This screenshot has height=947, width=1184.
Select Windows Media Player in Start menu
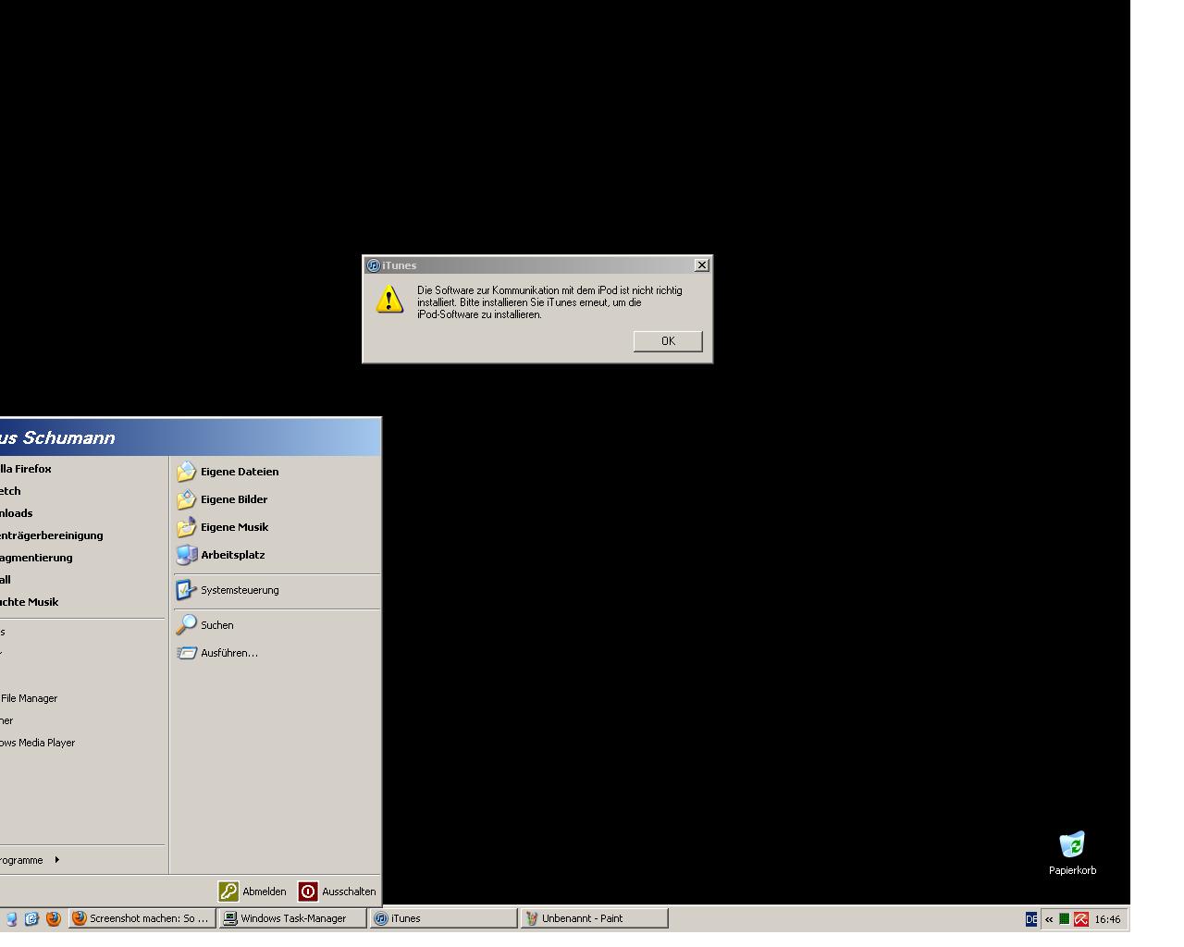click(37, 743)
